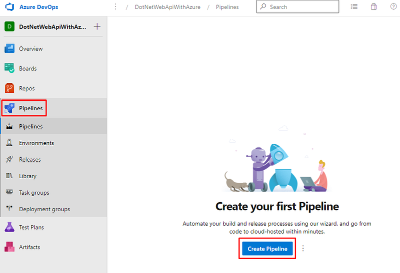
Task: Click the Test Plans flask icon
Action: [9, 227]
